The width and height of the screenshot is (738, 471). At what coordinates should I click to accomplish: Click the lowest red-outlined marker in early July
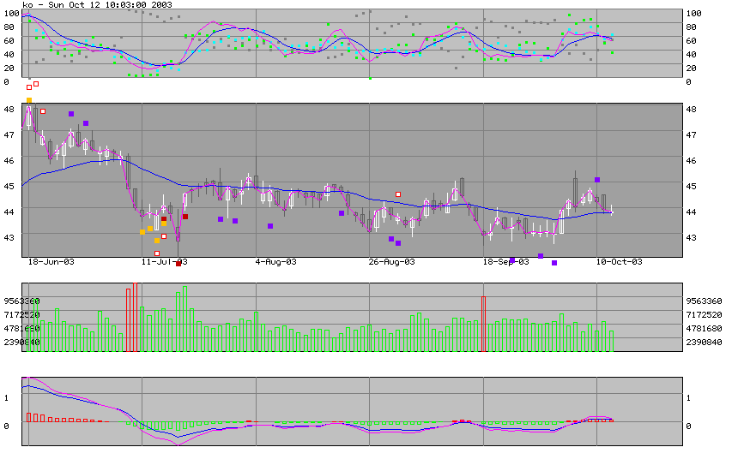pos(156,253)
